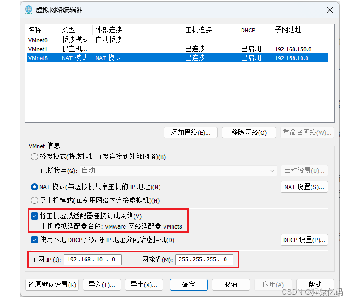The image size is (350, 300).
Task: Click the 子网地址 column header
Action: [x=300, y=30]
